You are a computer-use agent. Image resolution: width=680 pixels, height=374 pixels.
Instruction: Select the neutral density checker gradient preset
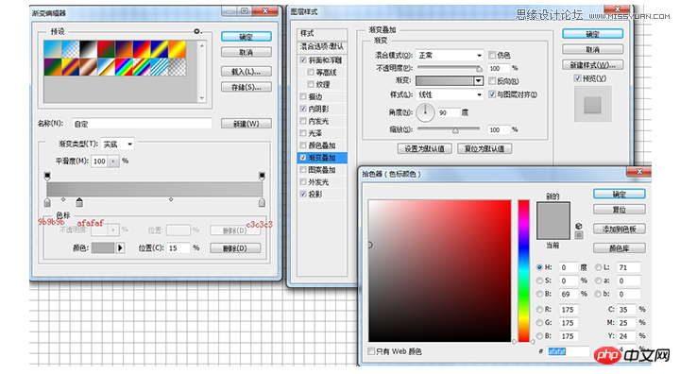177,67
